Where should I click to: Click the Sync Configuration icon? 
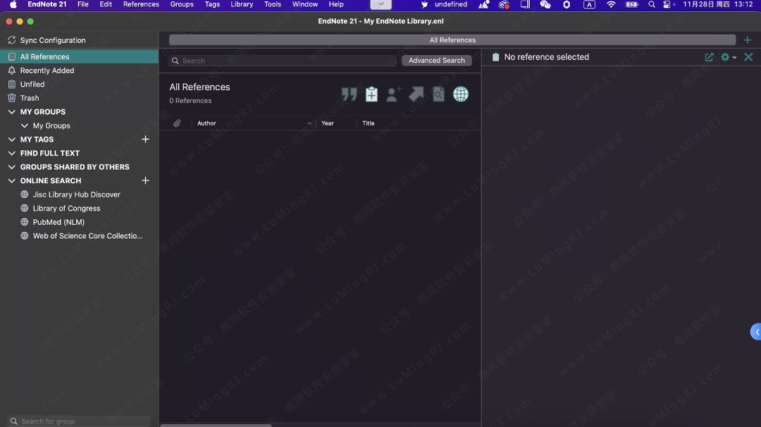coord(11,41)
